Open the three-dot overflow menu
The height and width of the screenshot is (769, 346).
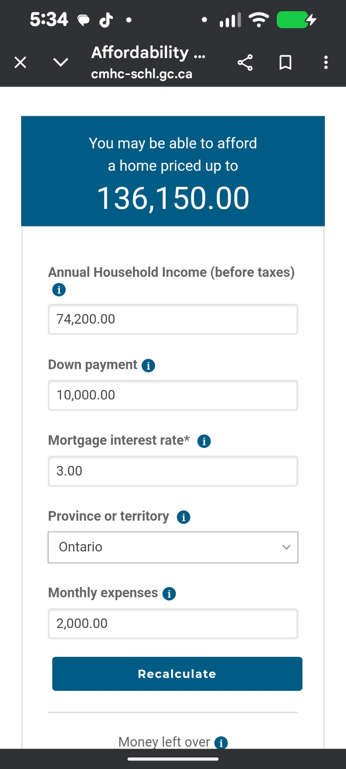pos(326,62)
